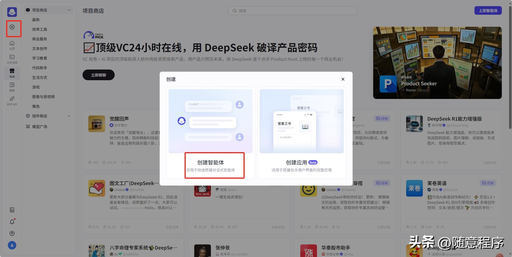
Task: Collapse the 项目商店 section chevron
Action: pyautogui.click(x=69, y=10)
